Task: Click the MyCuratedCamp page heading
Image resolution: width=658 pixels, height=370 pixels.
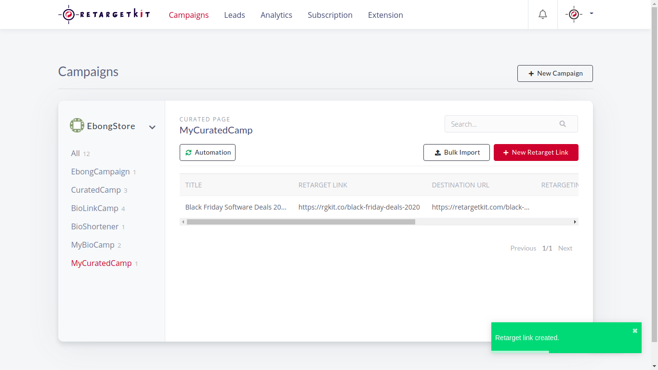Action: (x=216, y=130)
